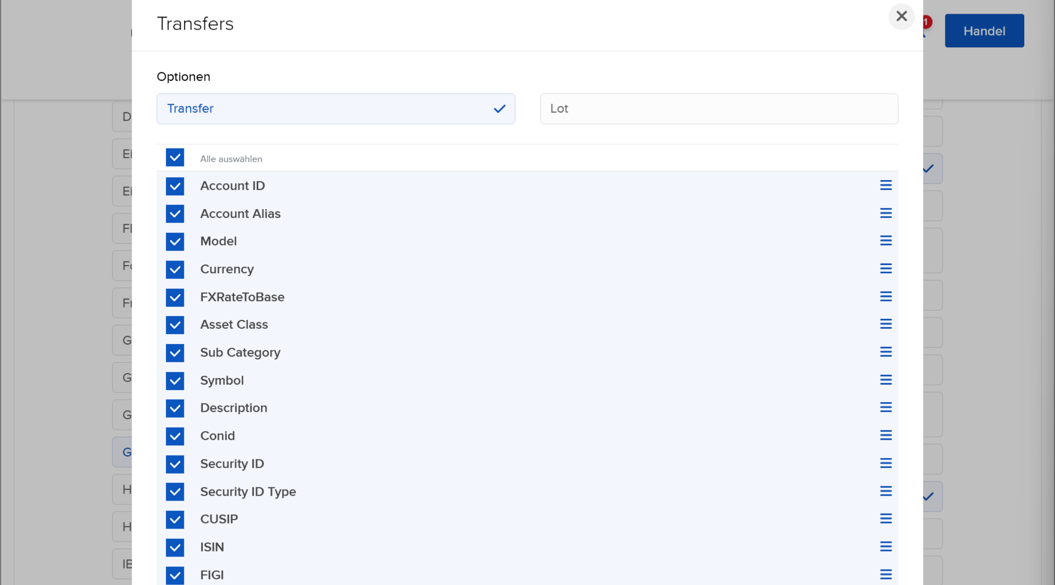Click the drag handle for FXRateToBase row
The height and width of the screenshot is (585, 1055).
[x=885, y=297]
